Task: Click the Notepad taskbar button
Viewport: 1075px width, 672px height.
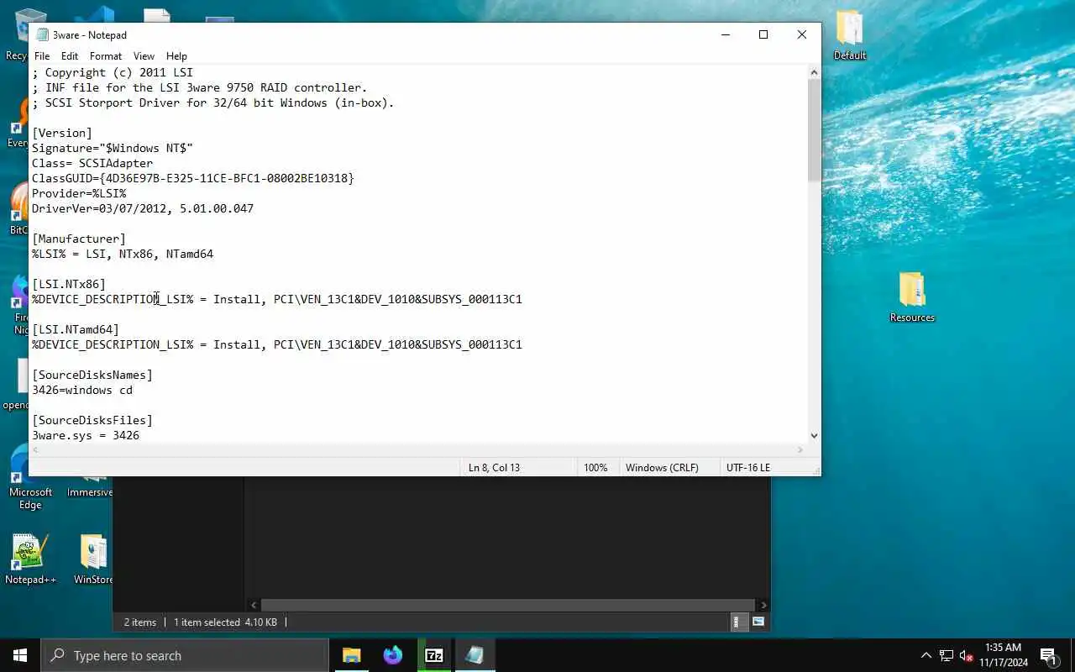Action: click(475, 655)
